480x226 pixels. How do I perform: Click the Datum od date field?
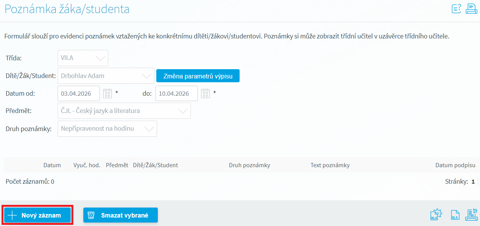[x=78, y=93]
